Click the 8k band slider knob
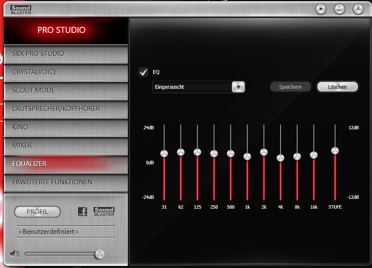Screen dimensions: 372x268 (x=297, y=156)
